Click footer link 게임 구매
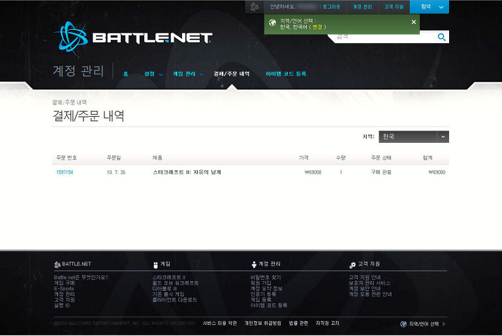Screen dimensions: 502x336 (65, 283)
